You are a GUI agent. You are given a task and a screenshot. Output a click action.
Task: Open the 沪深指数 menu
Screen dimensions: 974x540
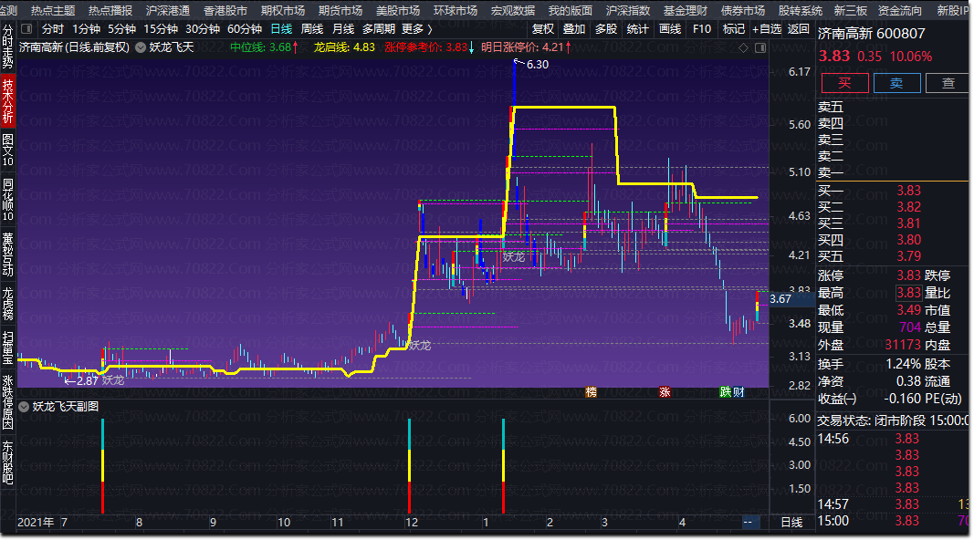point(628,11)
